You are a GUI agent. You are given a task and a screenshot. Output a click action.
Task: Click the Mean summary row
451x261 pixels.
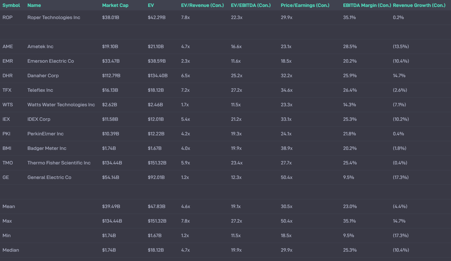click(x=9, y=206)
